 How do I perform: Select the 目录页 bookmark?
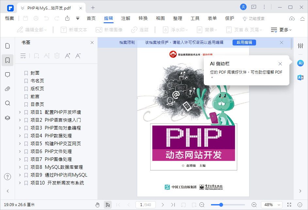[x=37, y=104]
